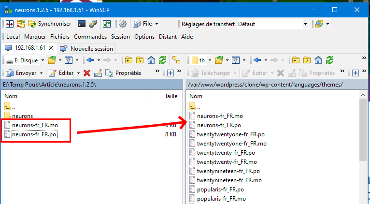Viewport: 370px width, 204px height.
Task: Go to local root directory icon
Action: coord(140,60)
